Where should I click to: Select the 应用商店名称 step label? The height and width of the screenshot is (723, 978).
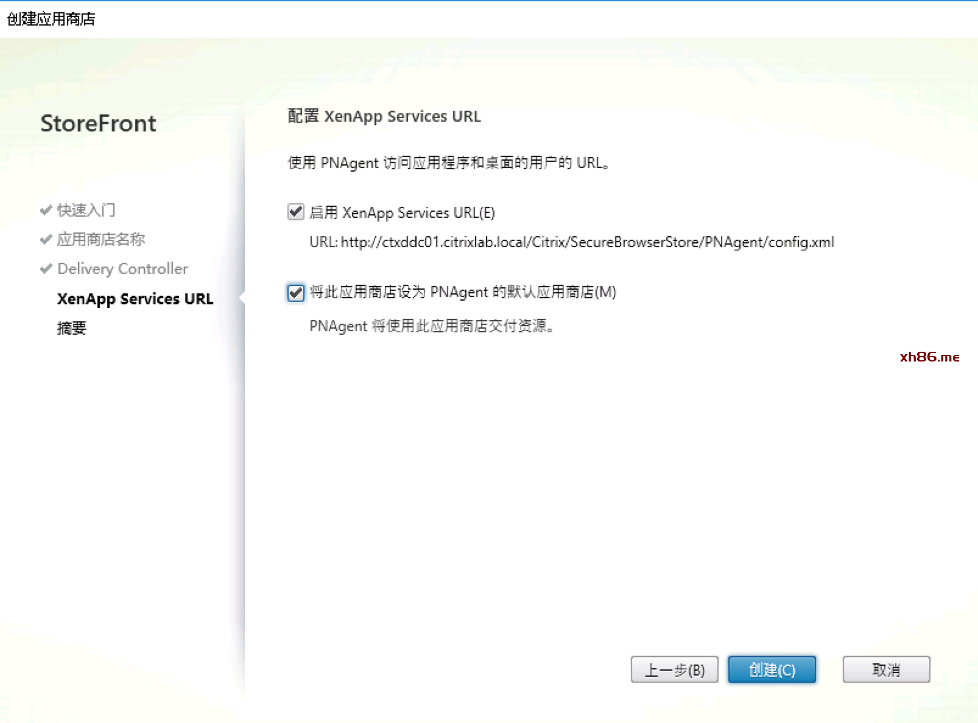click(101, 240)
